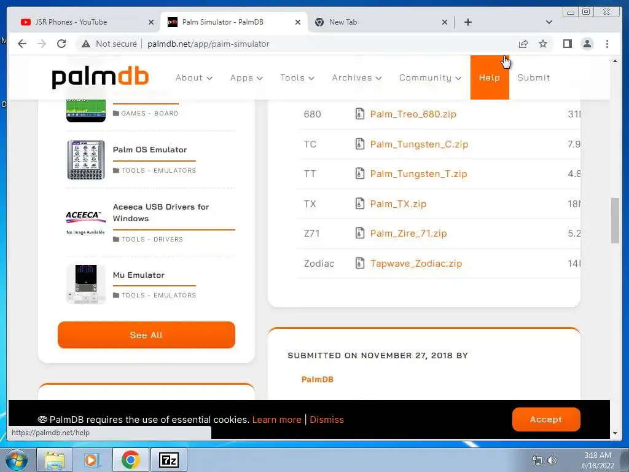Reload the PalmDB page
Image resolution: width=629 pixels, height=472 pixels.
click(x=61, y=44)
